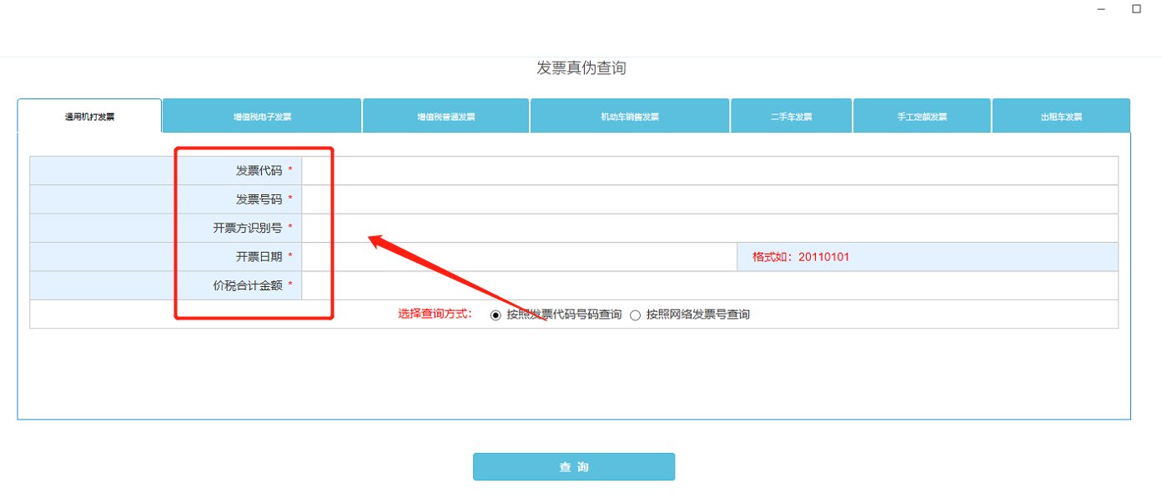Click the 查询 query button
This screenshot has height=493, width=1162.
(573, 466)
